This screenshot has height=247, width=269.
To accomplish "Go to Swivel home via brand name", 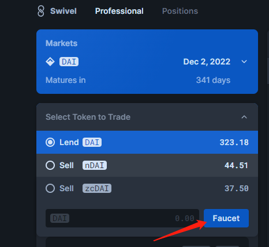I will (63, 11).
